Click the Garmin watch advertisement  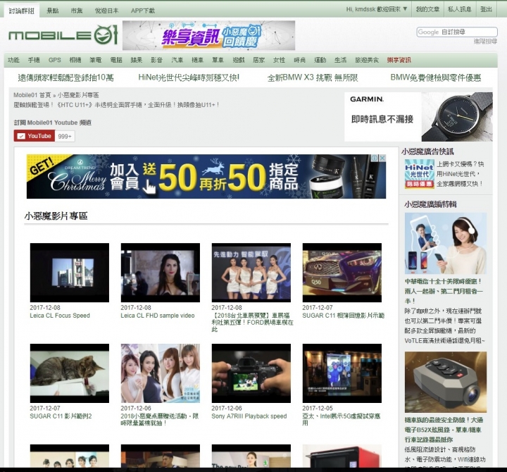coord(418,116)
